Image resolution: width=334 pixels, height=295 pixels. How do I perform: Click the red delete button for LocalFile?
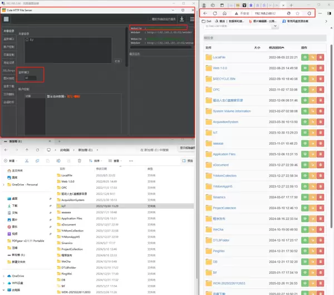[x=321, y=57]
